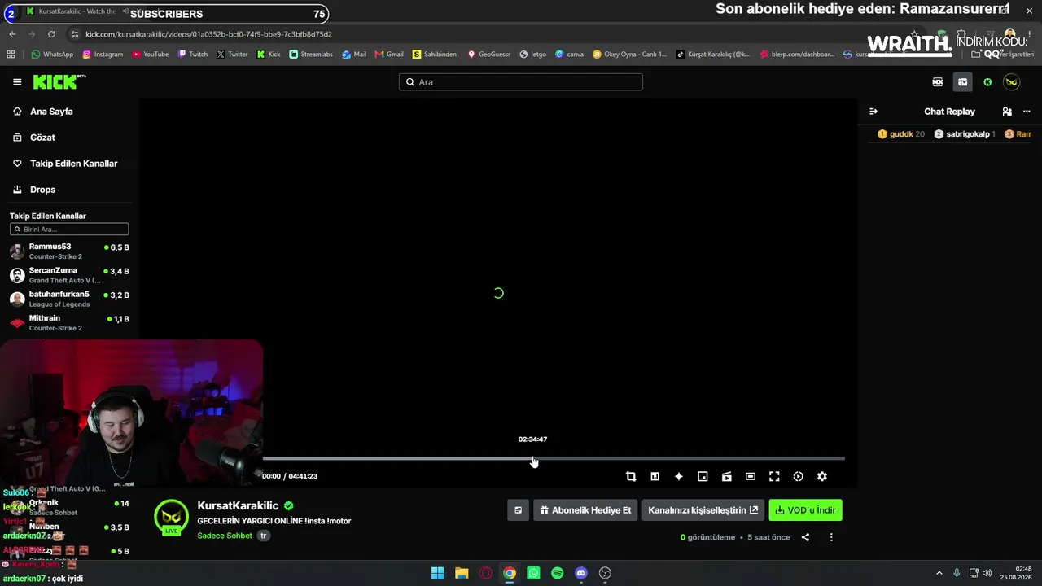Click the guddk leaderboard entry
Screen dimensions: 1042x586
(x=901, y=134)
